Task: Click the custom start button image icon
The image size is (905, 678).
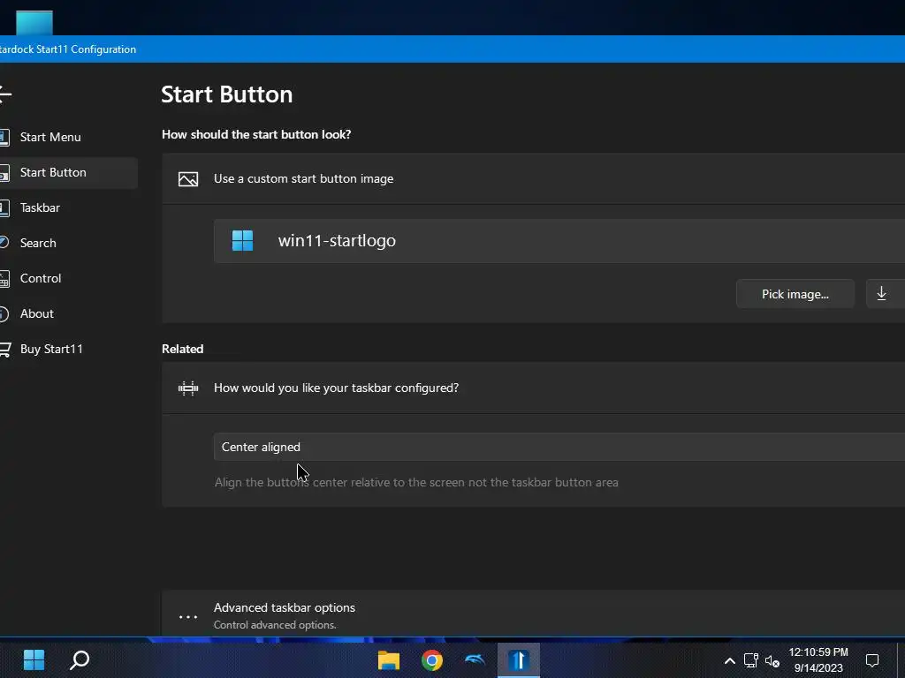Action: pos(188,179)
